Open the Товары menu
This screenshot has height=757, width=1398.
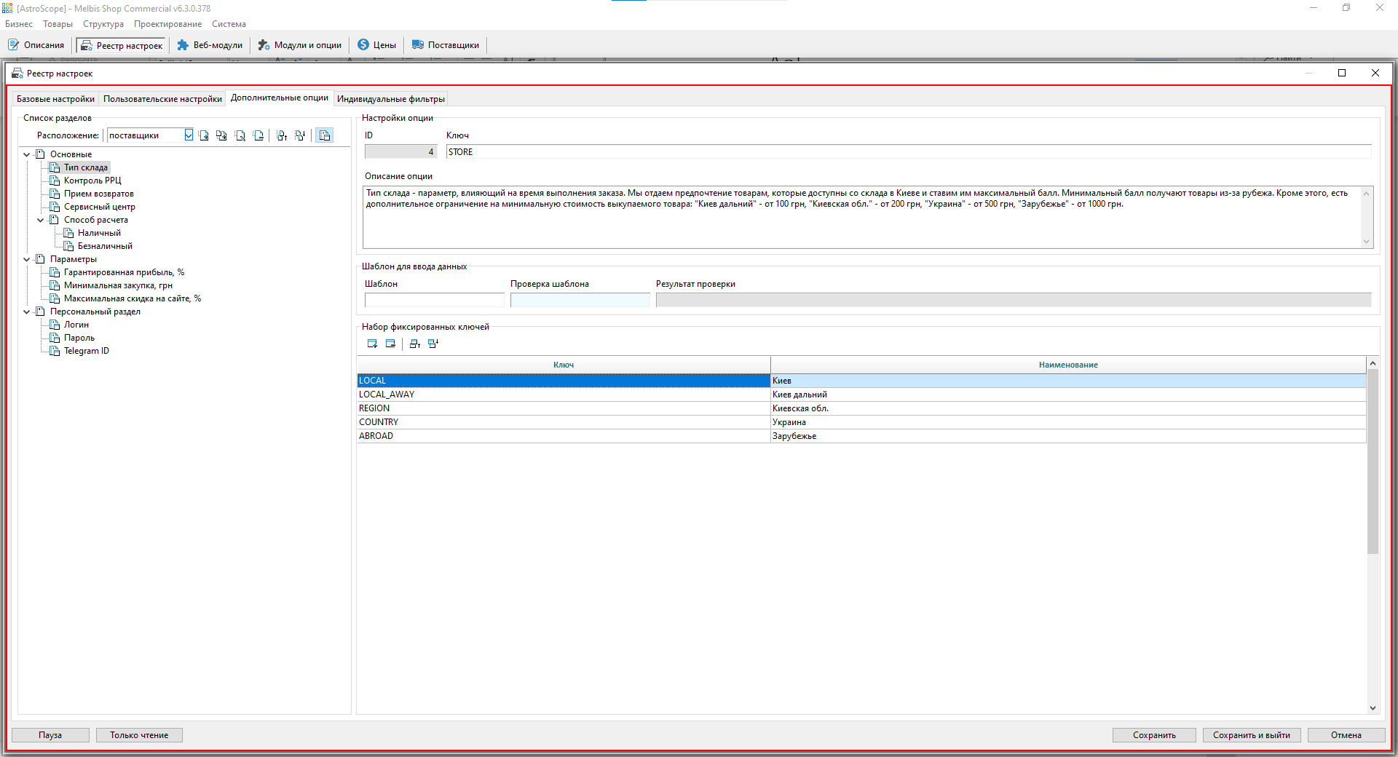pos(58,24)
